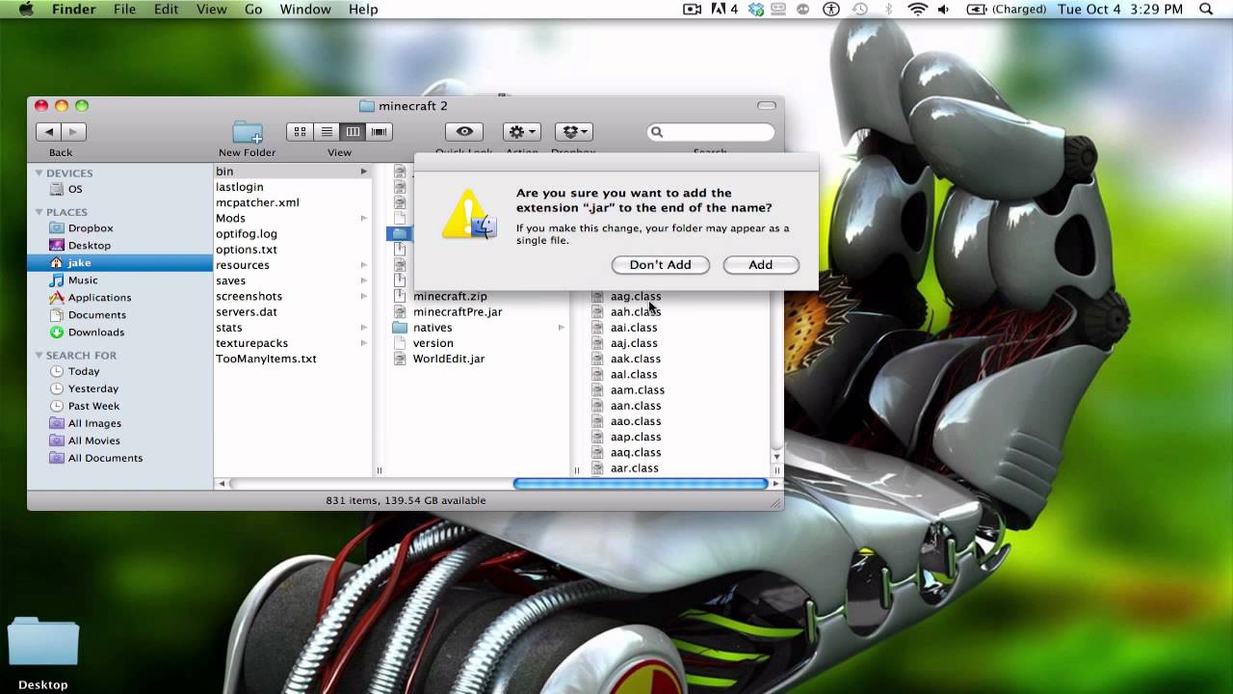Image resolution: width=1233 pixels, height=694 pixels.
Task: Expand the Mods folder arrow
Action: pyautogui.click(x=364, y=219)
